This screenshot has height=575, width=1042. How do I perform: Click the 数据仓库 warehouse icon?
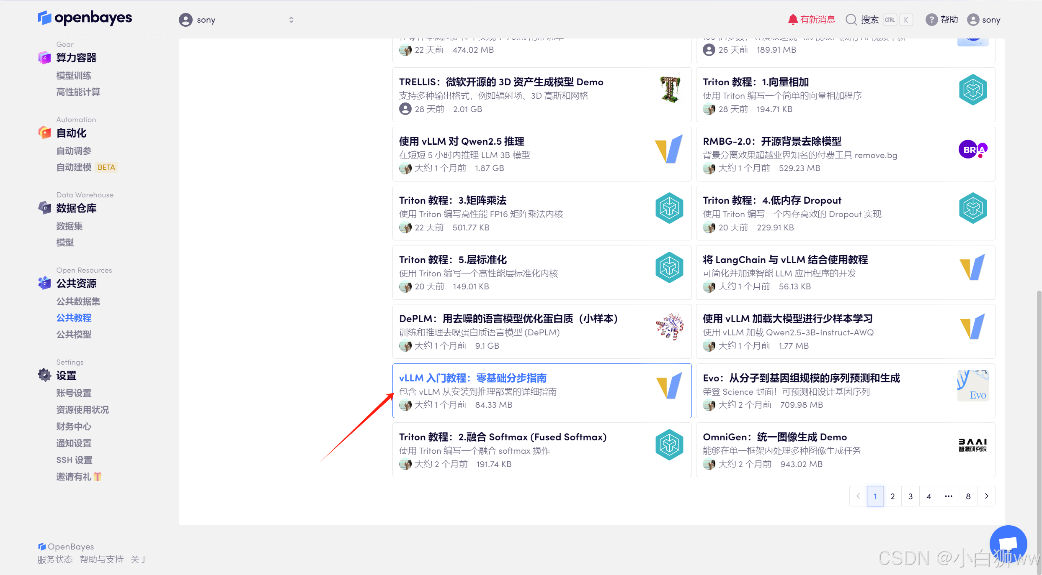tap(44, 208)
